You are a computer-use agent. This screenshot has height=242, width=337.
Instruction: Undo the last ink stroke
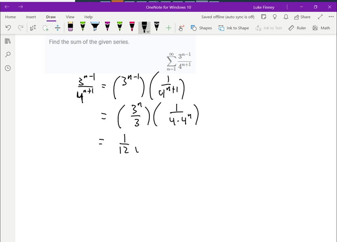[x=8, y=28]
